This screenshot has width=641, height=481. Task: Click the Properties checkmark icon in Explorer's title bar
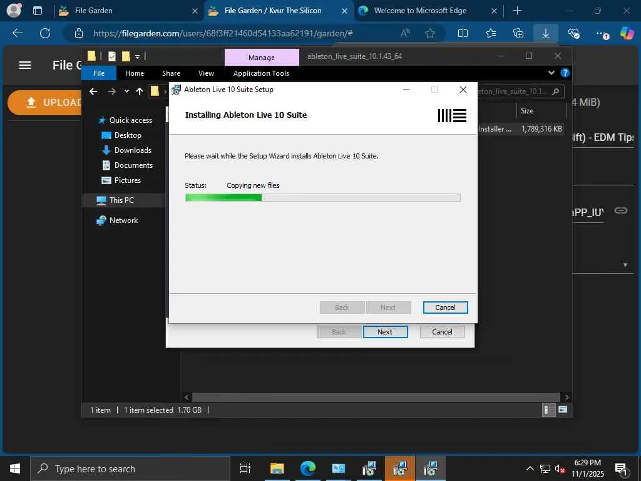coord(112,56)
